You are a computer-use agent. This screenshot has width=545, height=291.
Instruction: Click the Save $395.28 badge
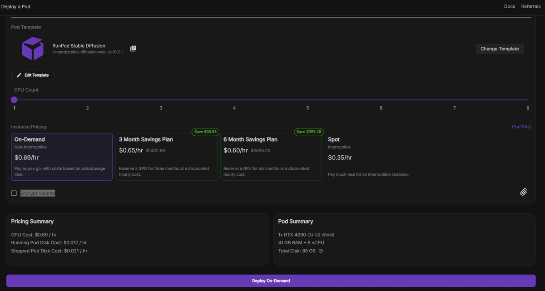[x=308, y=132]
